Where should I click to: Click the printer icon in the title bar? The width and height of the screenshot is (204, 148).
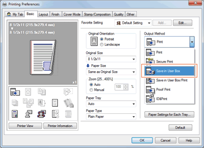pos(4,4)
